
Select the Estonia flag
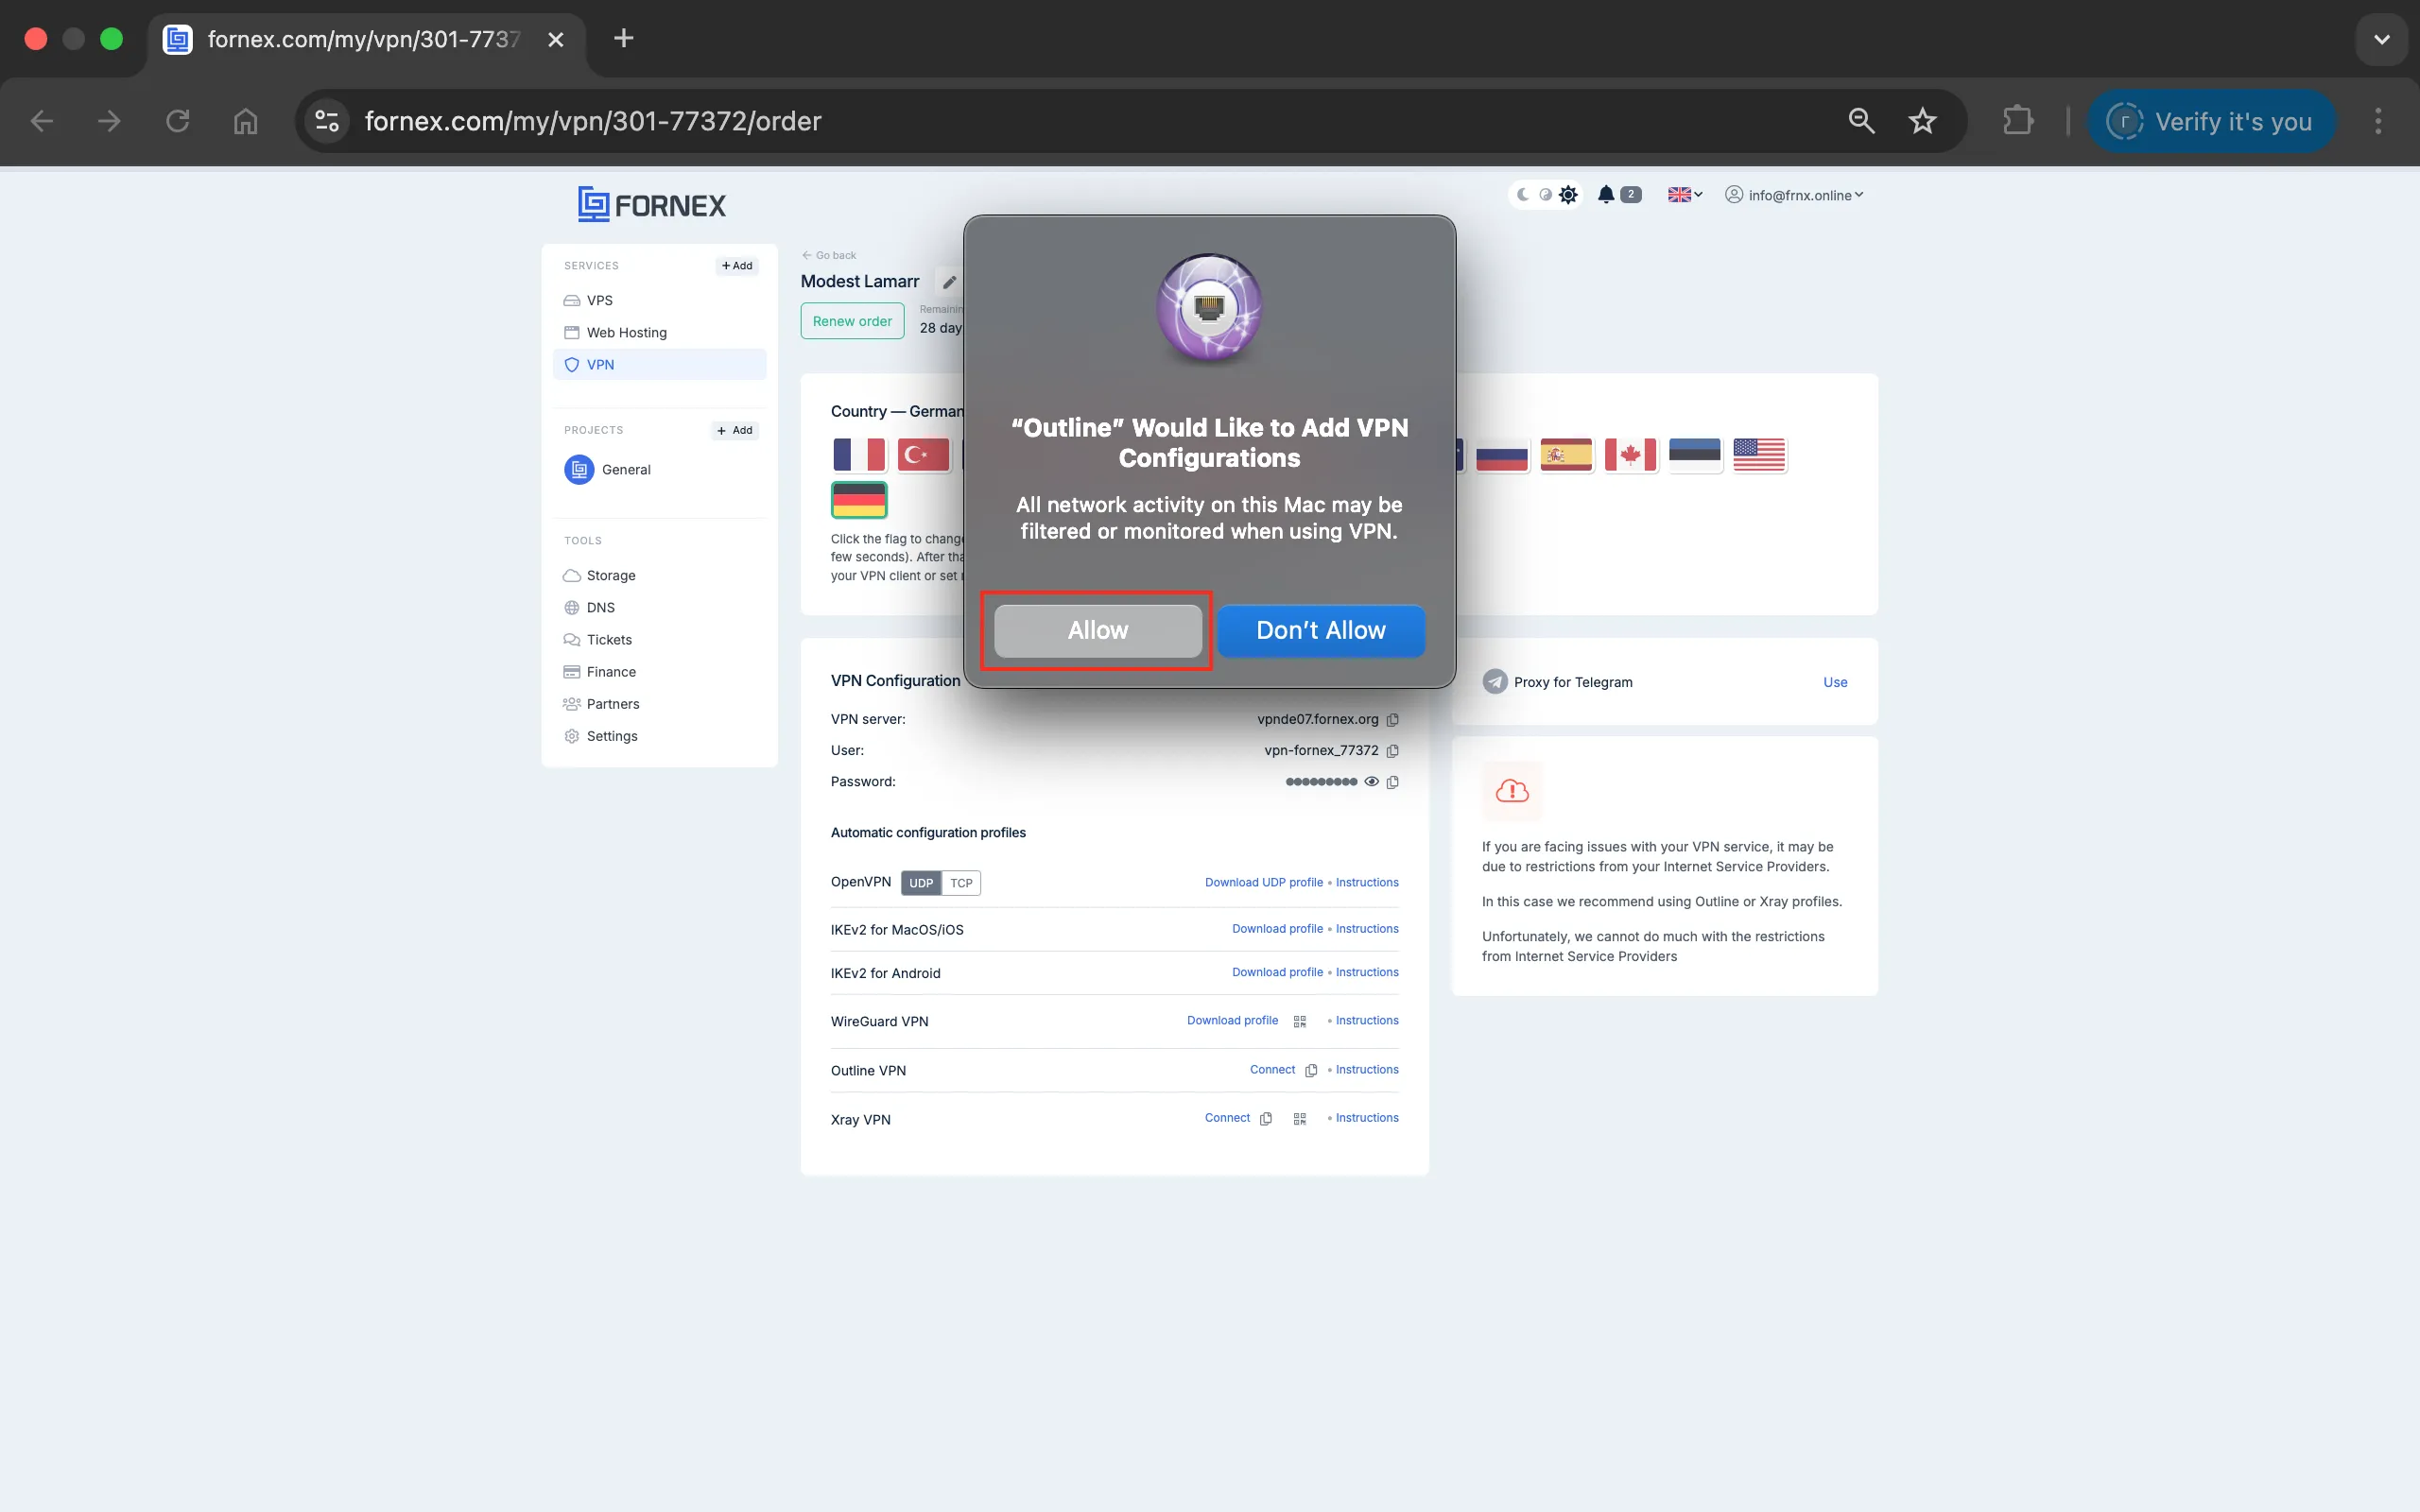pos(1695,455)
